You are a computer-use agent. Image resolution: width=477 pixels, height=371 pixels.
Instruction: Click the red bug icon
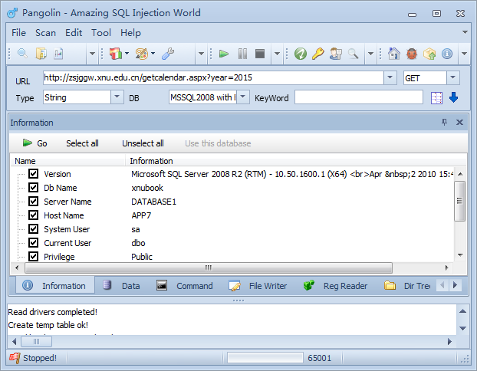[x=412, y=54]
